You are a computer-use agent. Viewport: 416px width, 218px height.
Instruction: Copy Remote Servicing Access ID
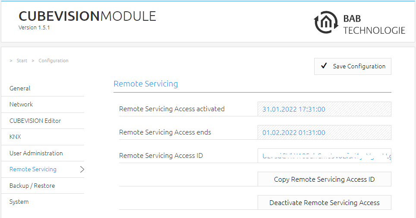pyautogui.click(x=324, y=179)
